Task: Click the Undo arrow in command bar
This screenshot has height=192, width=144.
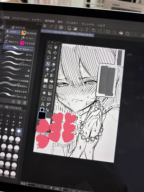Action: point(93,30)
